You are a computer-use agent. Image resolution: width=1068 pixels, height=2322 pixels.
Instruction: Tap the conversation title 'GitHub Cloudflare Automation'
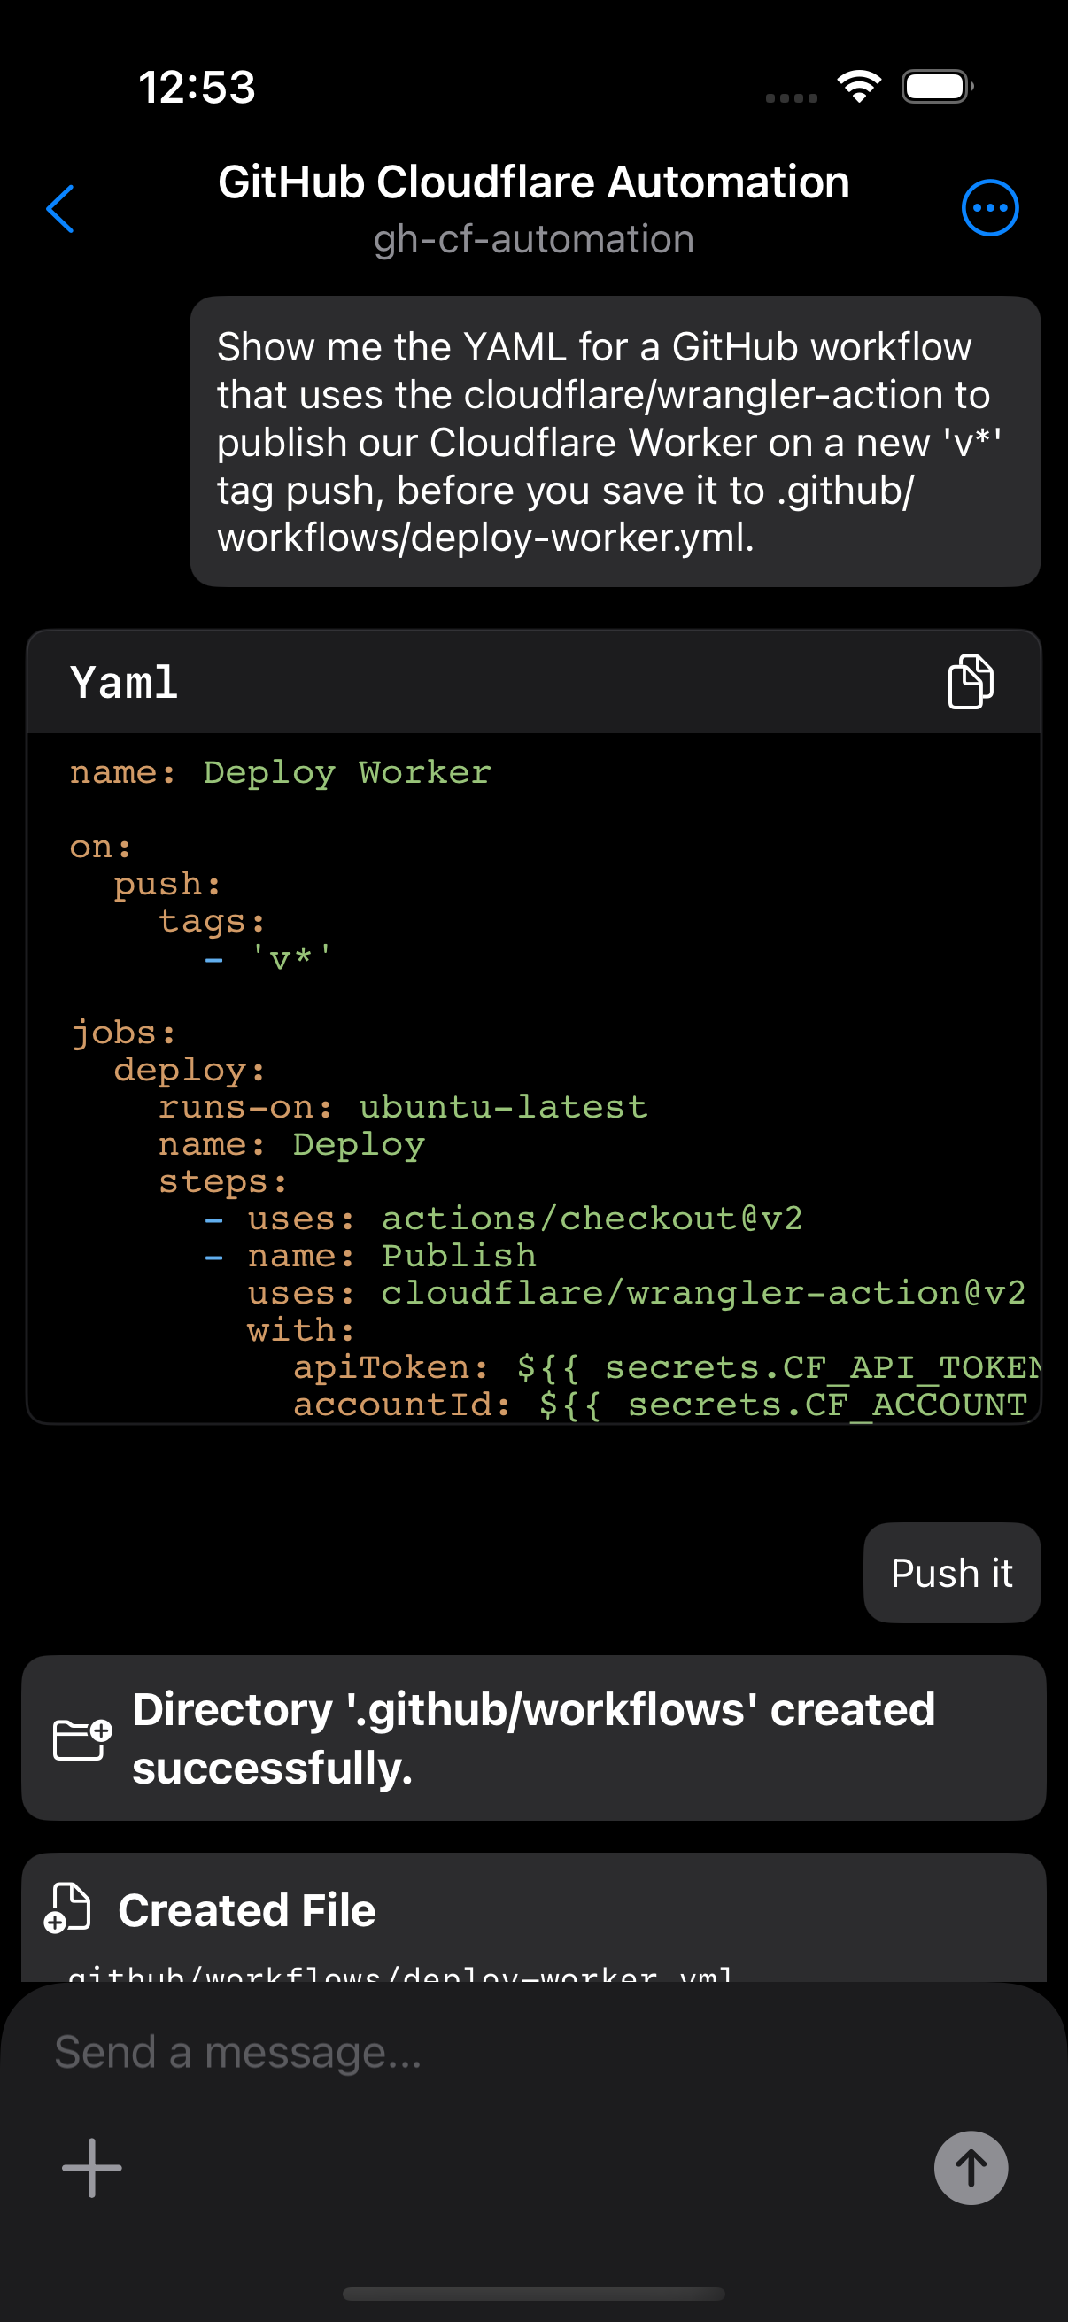pyautogui.click(x=533, y=182)
